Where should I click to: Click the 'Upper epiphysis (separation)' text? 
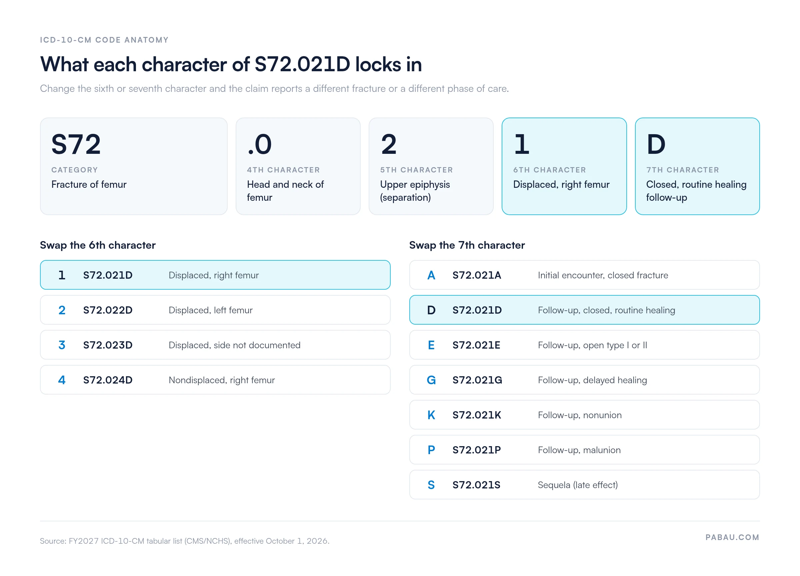pyautogui.click(x=415, y=191)
